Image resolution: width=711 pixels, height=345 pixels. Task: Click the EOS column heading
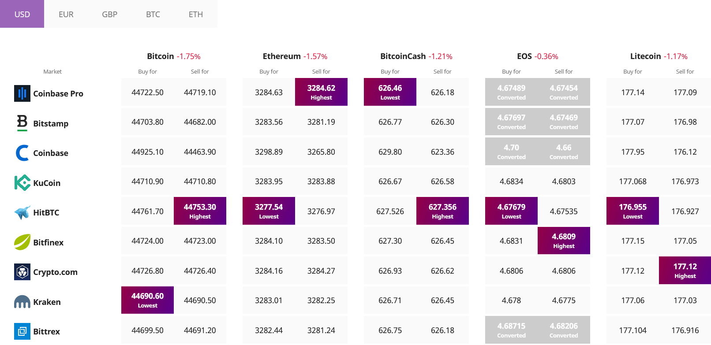[524, 56]
